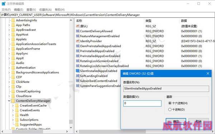Screen dimensions: 215x134
Task: Select the PreInstalledAppsEnabled value entry
Action: pos(97,51)
